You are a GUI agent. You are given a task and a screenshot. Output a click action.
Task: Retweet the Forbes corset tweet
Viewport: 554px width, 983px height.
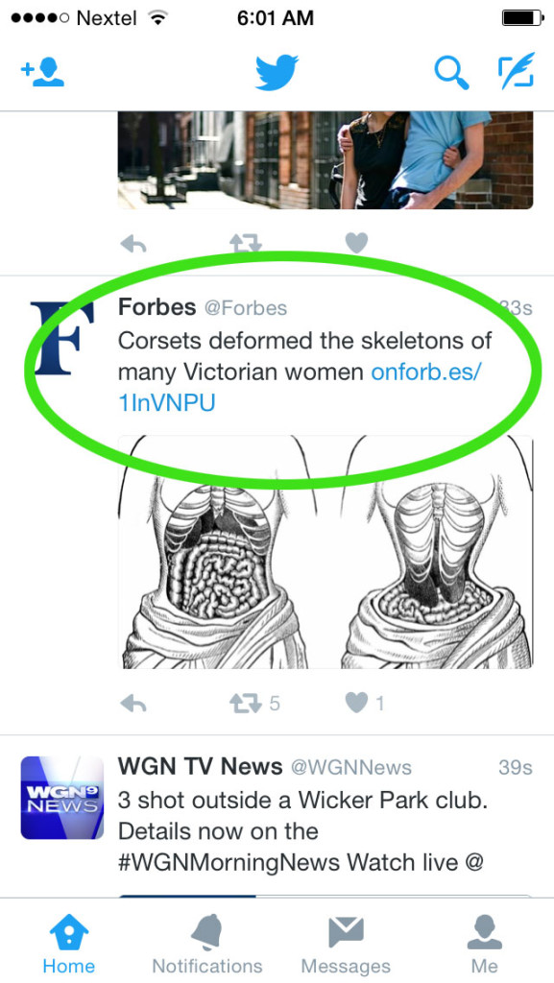[x=245, y=704]
